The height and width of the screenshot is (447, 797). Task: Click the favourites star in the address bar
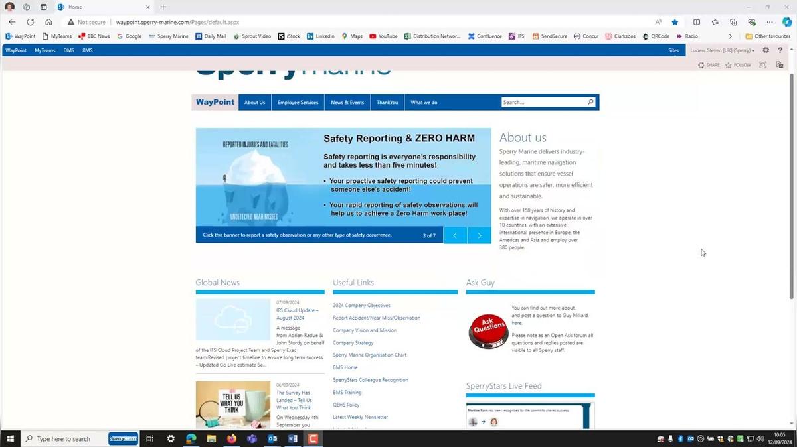coord(675,22)
